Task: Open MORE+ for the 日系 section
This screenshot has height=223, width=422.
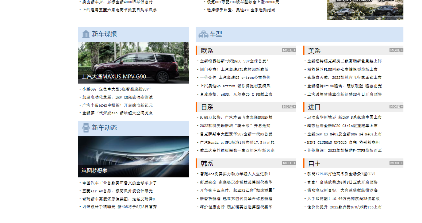Action: (289, 107)
